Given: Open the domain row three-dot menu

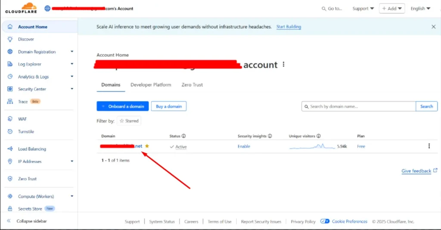Looking at the screenshot, I should [x=429, y=146].
